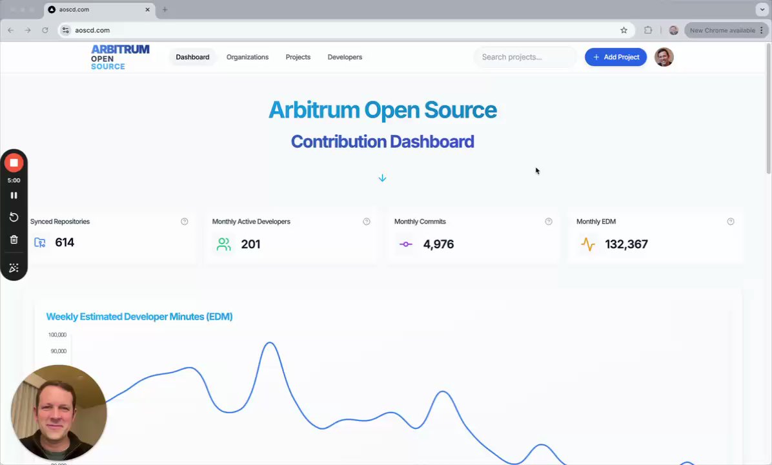Open the Developers page
Image resolution: width=772 pixels, height=465 pixels.
coord(345,57)
